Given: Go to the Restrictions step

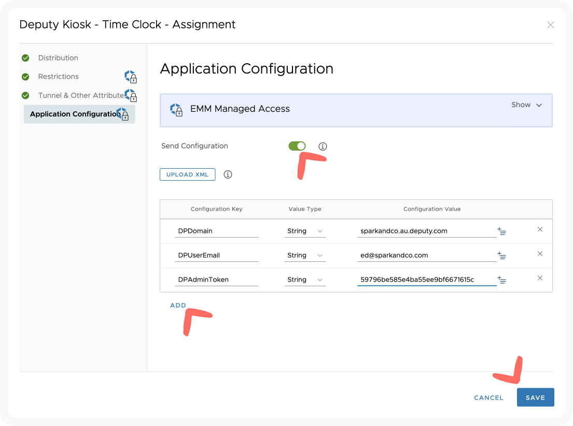Looking at the screenshot, I should pyautogui.click(x=58, y=76).
